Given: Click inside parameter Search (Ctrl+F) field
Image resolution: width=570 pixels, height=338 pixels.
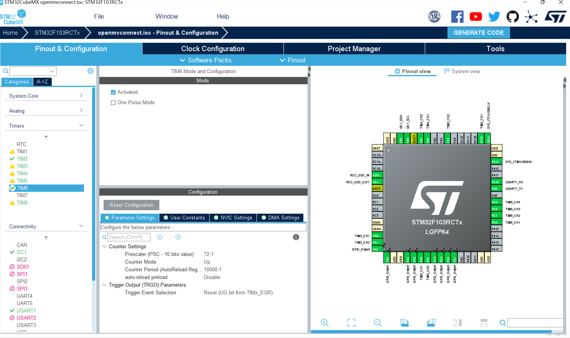Looking at the screenshot, I should click(x=129, y=237).
